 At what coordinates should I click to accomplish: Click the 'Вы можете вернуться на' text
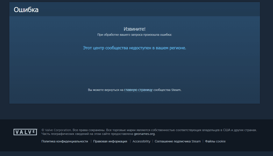pos(105,90)
